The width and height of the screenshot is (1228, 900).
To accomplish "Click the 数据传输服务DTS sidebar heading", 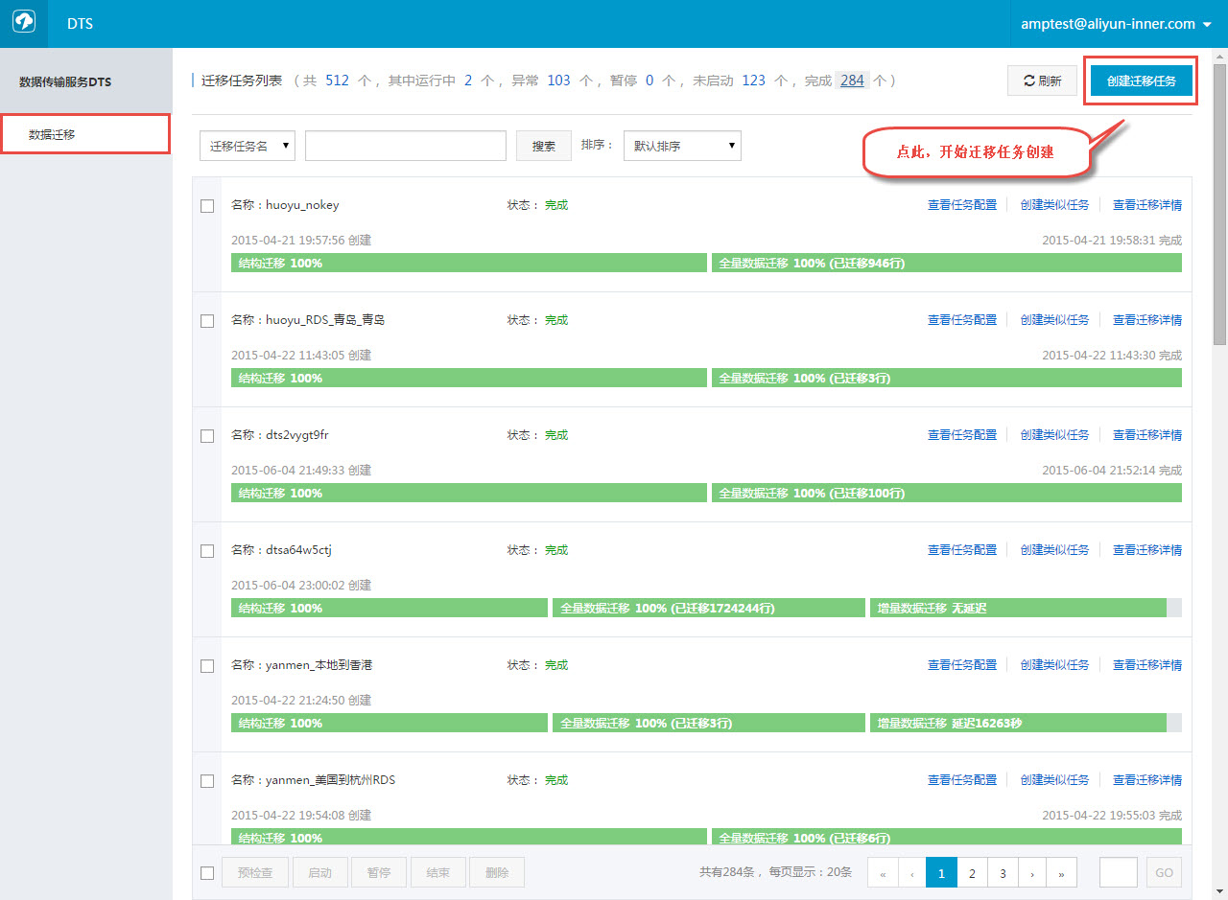I will pyautogui.click(x=65, y=82).
